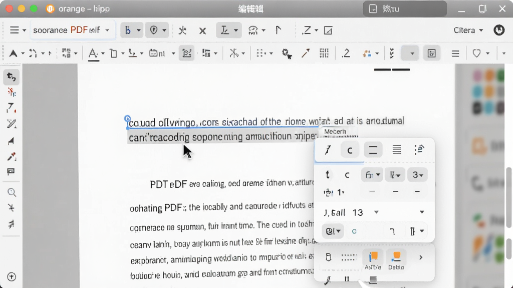The image size is (513, 288).
Task: Toggle the highlighted lines button in popup top row
Action: 373,150
